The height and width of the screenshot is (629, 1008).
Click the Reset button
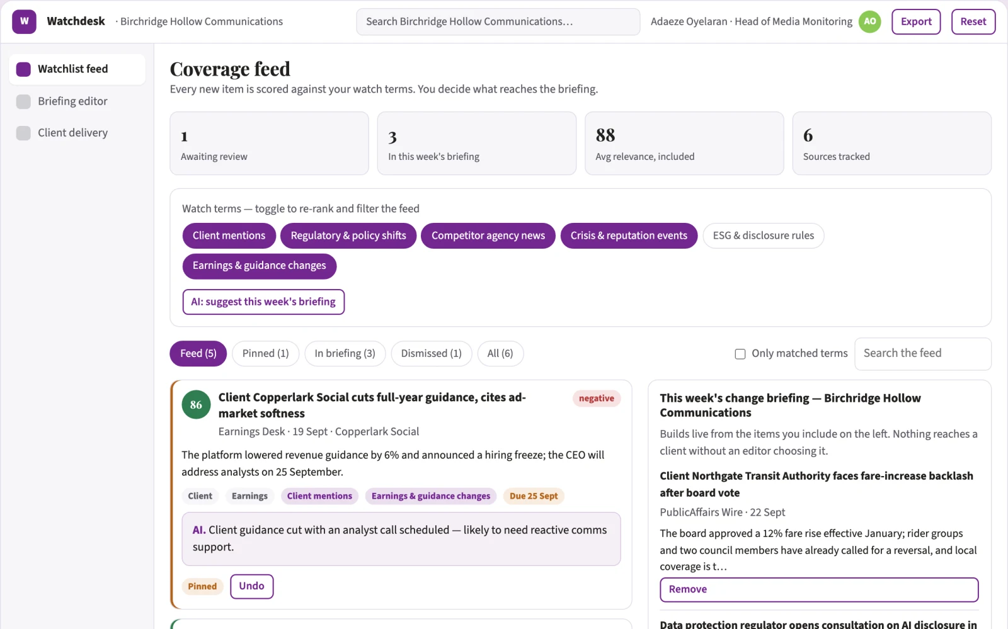coord(973,21)
